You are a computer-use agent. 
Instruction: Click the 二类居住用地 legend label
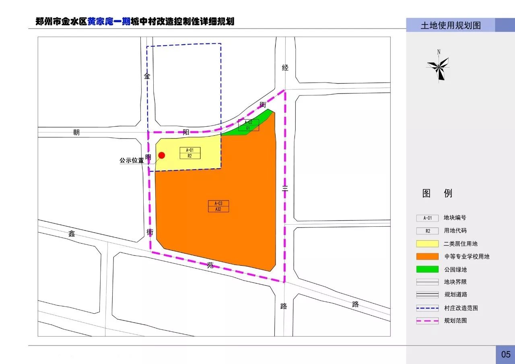coord(461,244)
